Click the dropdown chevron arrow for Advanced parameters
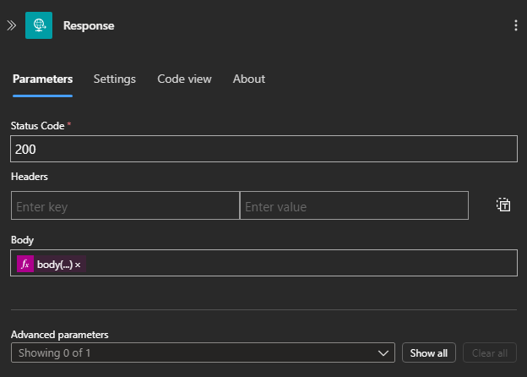 (x=384, y=352)
